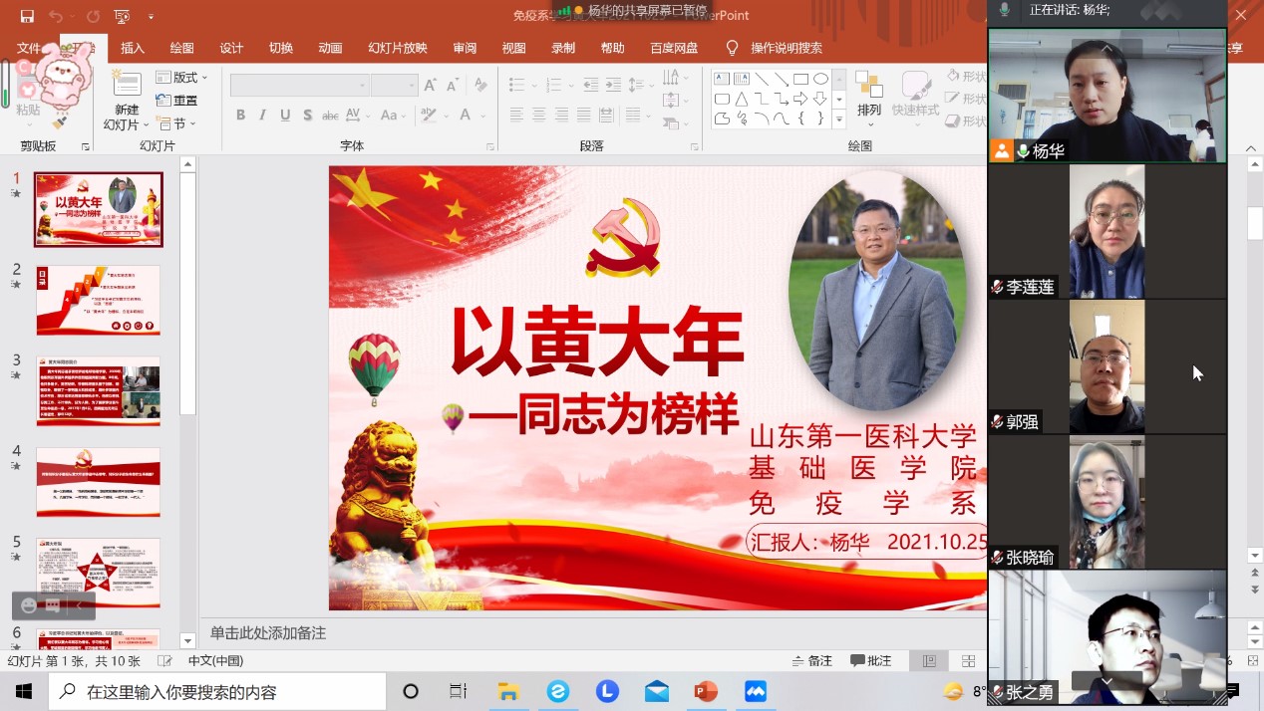Open the font name combo box
This screenshot has width=1264, height=711.
tap(299, 86)
